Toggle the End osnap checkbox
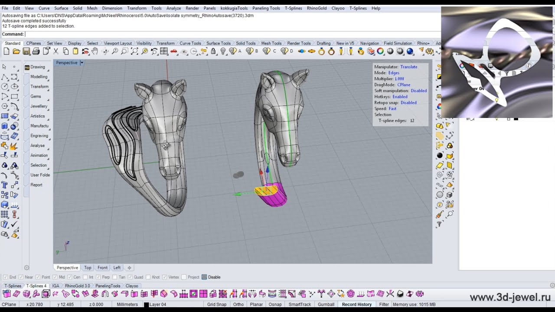The height and width of the screenshot is (312, 555). [x=5, y=277]
